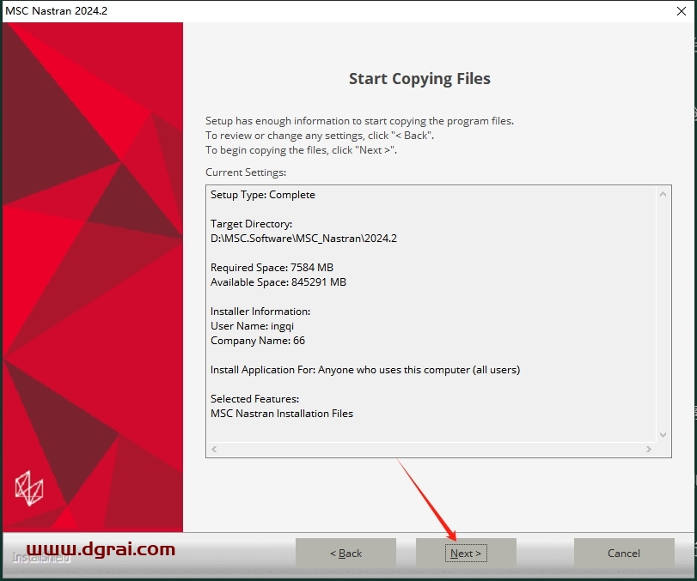The image size is (697, 581).
Task: Click the "Current Settings:" label
Action: pos(246,172)
